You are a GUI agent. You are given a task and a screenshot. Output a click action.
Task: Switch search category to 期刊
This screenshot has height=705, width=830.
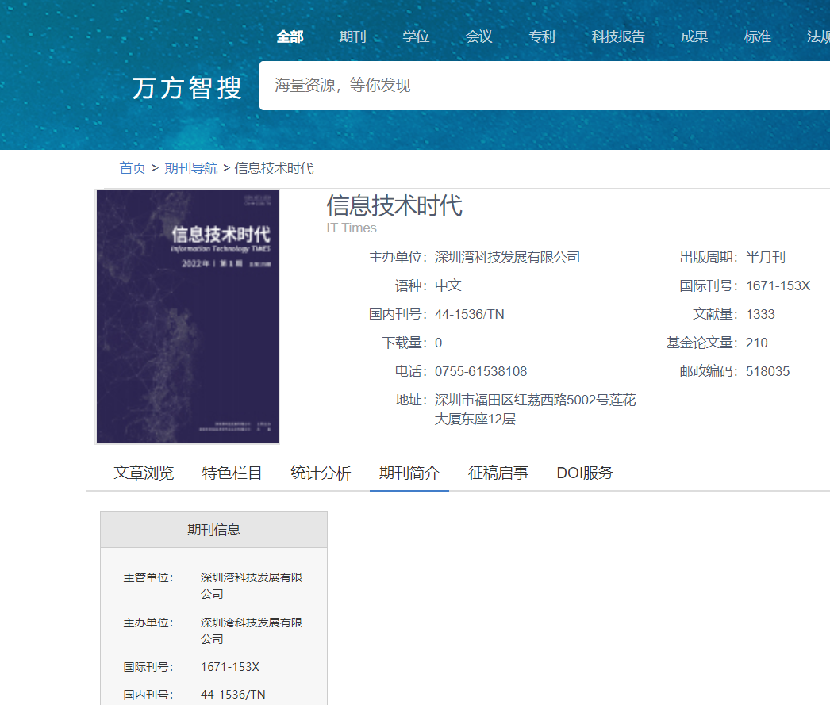pyautogui.click(x=352, y=36)
